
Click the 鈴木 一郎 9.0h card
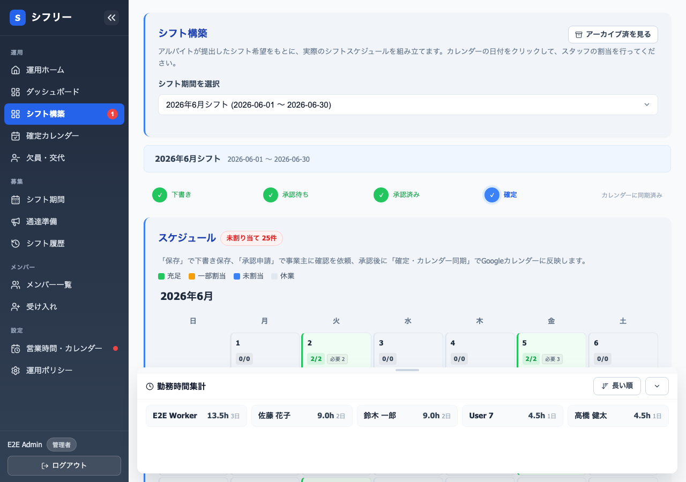point(407,416)
